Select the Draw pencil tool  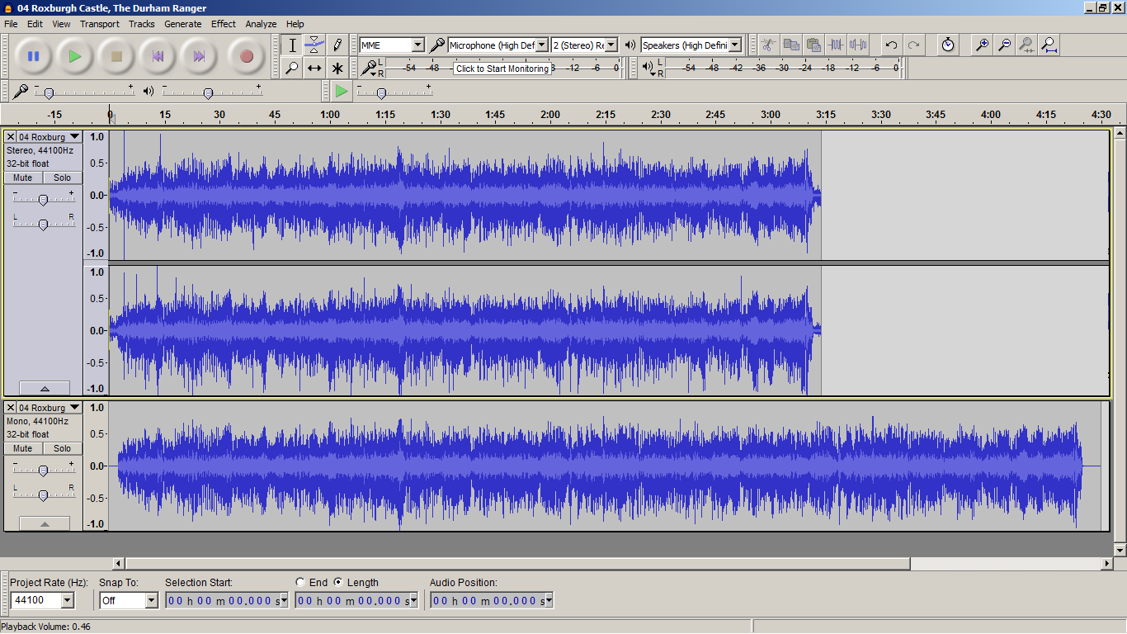[337, 45]
